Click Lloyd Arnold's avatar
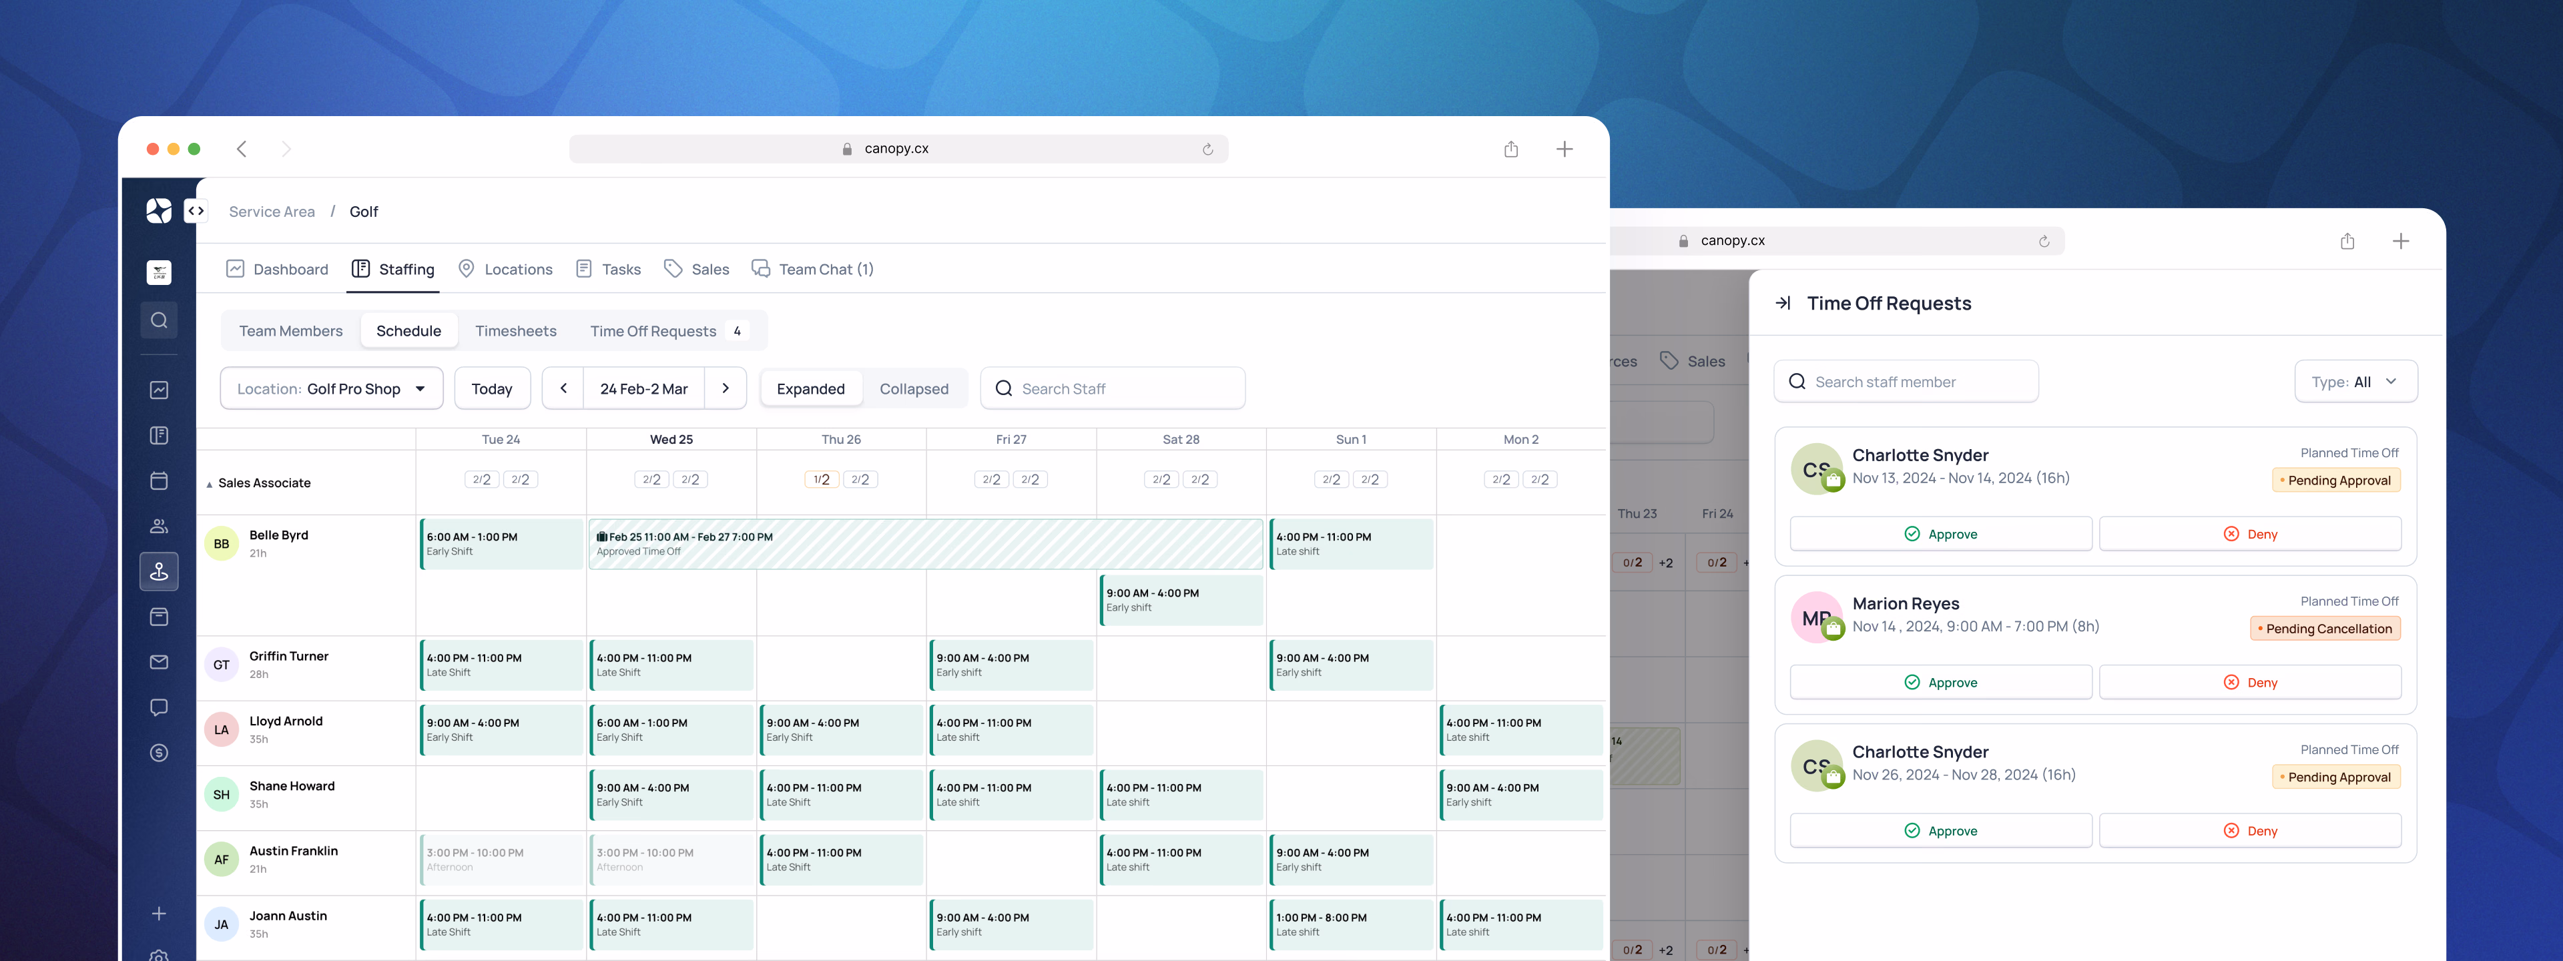Viewport: 2563px width, 961px height. point(221,729)
